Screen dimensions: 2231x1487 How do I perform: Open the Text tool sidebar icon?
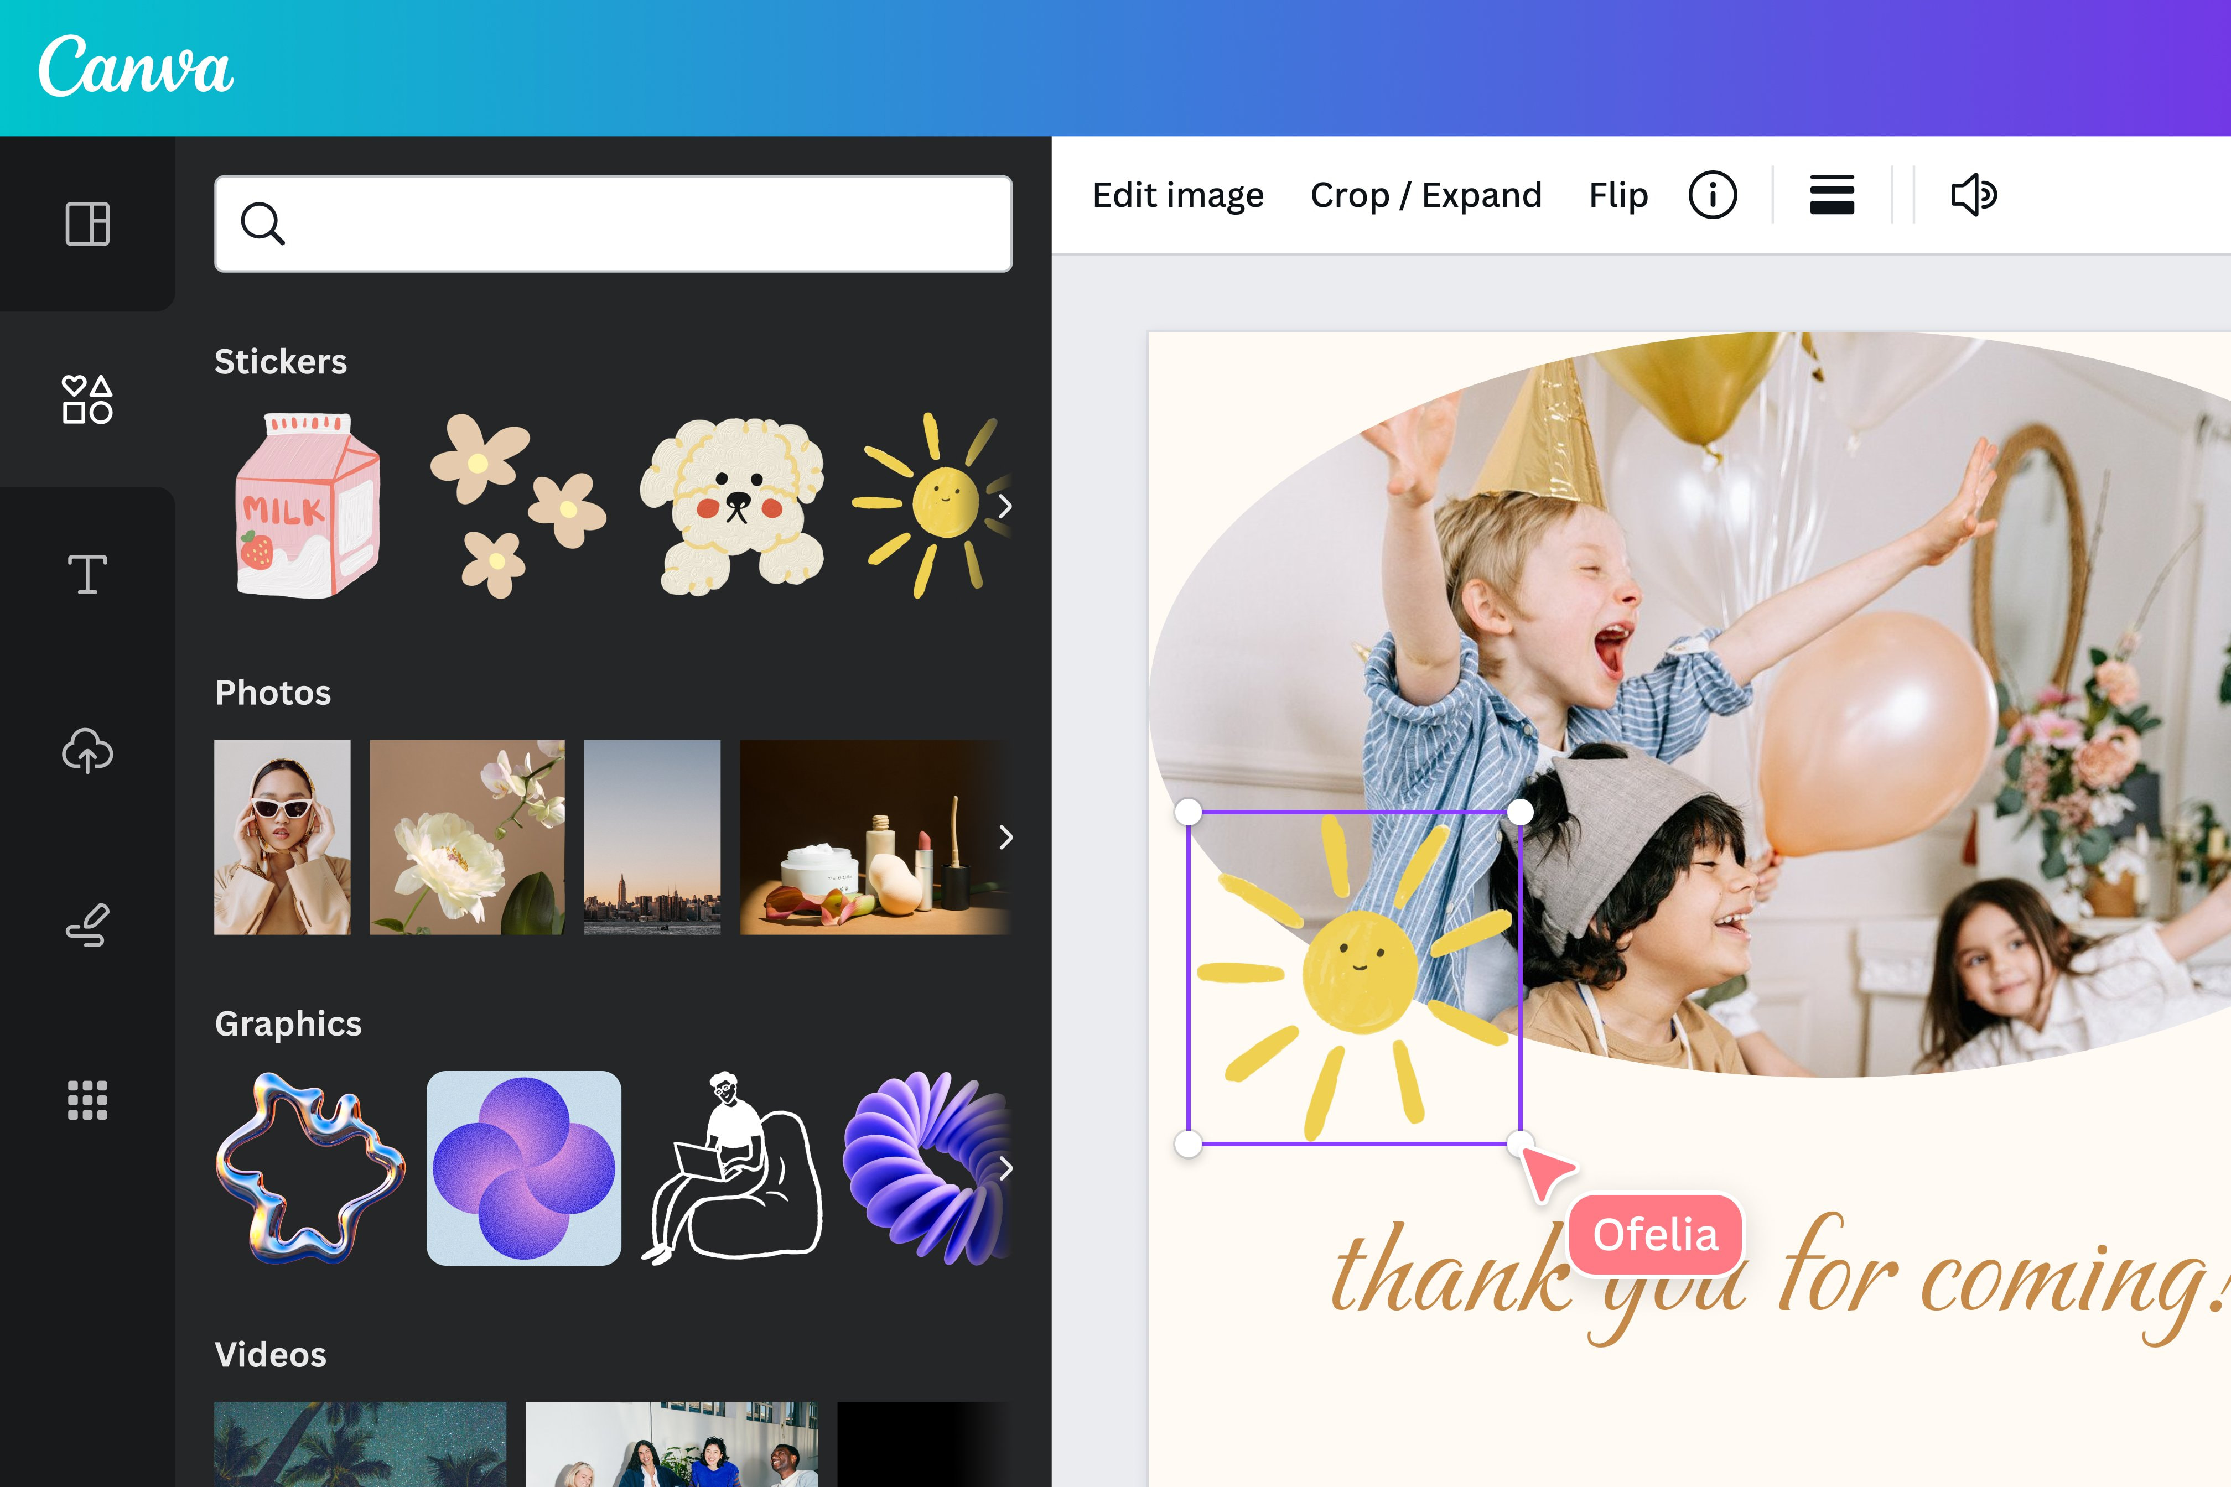87,575
